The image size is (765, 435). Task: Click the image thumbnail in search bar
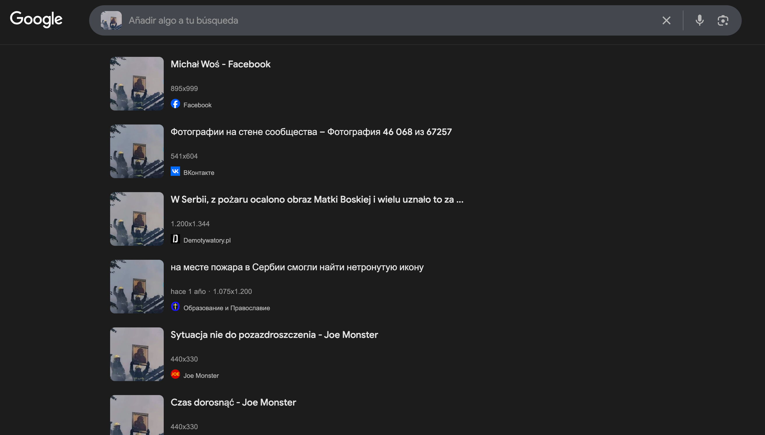coord(111,20)
